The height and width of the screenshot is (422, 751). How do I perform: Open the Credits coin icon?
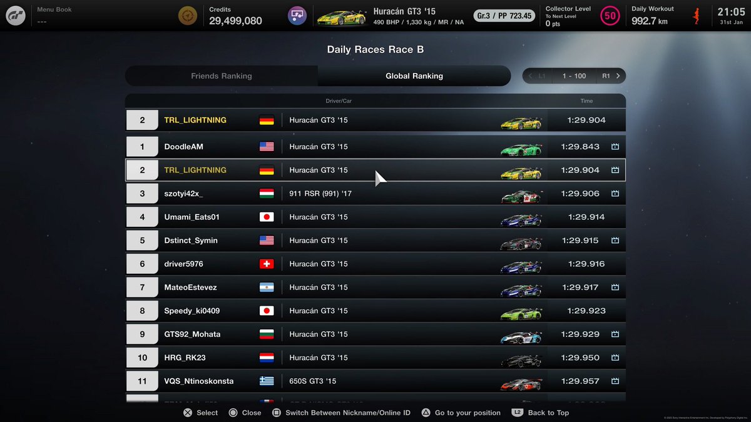[x=186, y=16]
